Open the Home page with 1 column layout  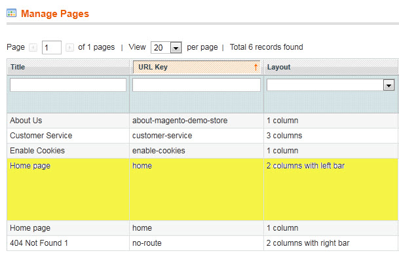(x=203, y=228)
